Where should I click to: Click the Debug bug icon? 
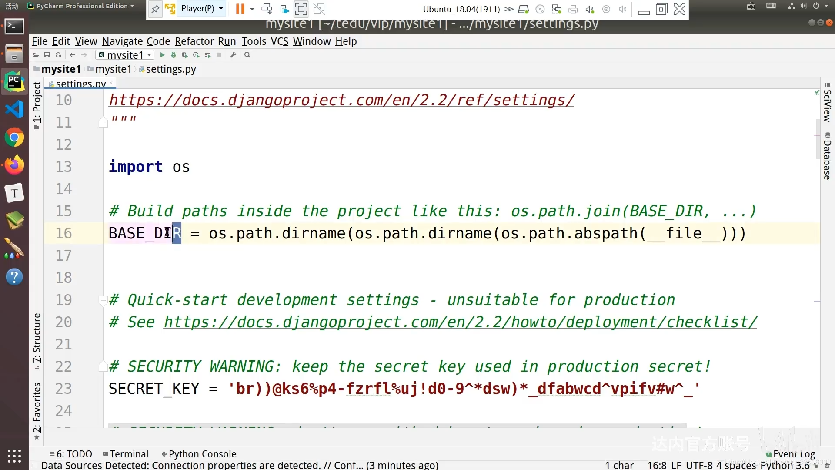174,55
